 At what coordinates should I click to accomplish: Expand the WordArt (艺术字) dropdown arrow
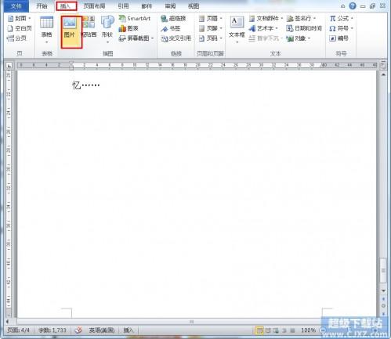[x=277, y=28]
